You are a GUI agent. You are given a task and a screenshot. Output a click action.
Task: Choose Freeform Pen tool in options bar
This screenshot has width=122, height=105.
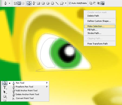[x=34, y=3]
